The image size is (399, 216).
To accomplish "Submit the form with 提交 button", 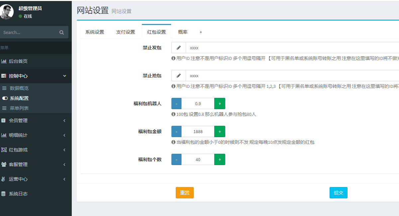I will (x=338, y=192).
